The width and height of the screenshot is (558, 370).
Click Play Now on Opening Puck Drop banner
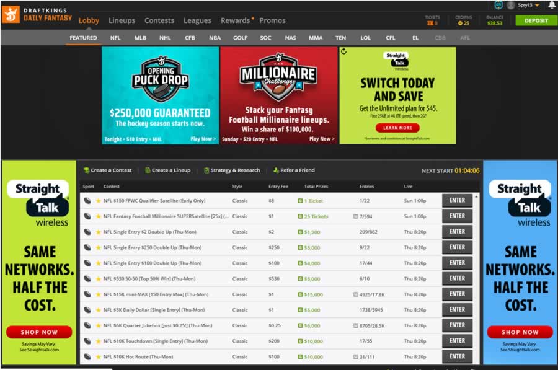(x=203, y=139)
